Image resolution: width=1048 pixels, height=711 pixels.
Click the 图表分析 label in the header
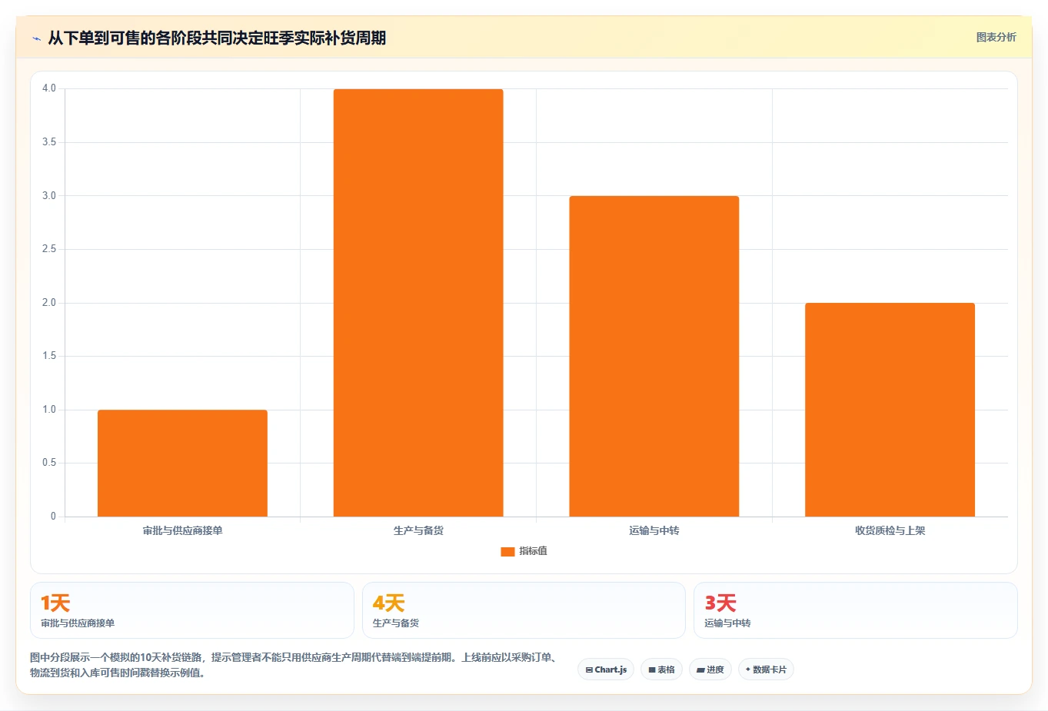point(996,37)
